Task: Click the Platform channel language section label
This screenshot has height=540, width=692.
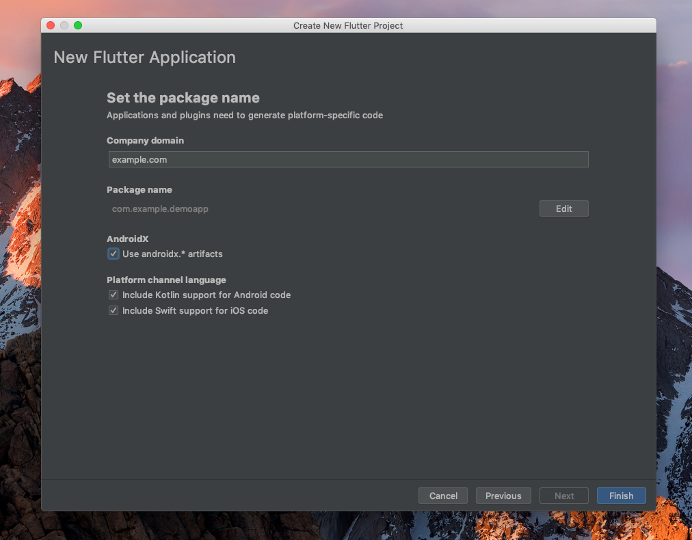Action: (165, 280)
